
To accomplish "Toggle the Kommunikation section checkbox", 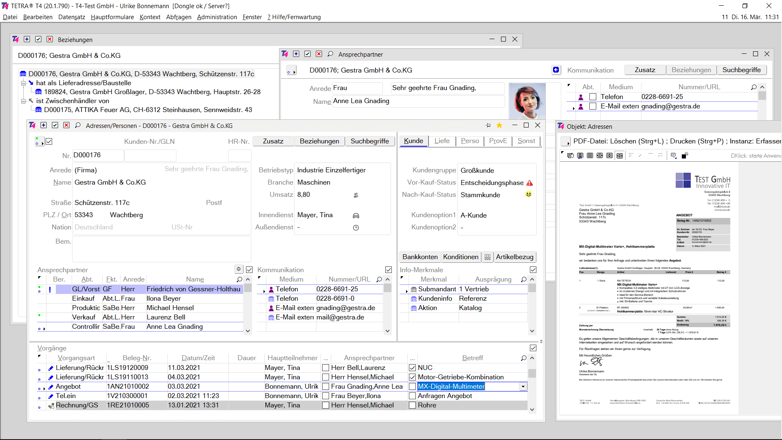I will click(x=389, y=270).
